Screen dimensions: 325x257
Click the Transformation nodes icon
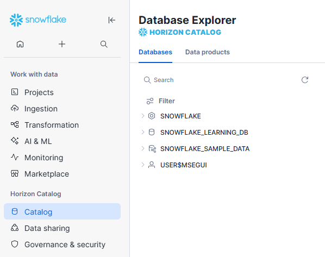(x=15, y=124)
